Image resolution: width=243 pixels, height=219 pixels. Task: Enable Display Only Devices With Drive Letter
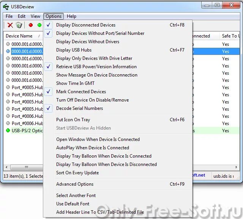pyautogui.click(x=118, y=58)
